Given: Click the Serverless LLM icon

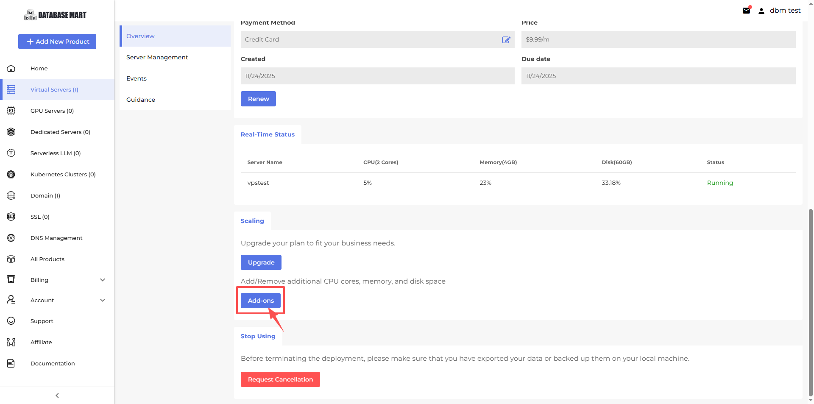Looking at the screenshot, I should pos(11,153).
